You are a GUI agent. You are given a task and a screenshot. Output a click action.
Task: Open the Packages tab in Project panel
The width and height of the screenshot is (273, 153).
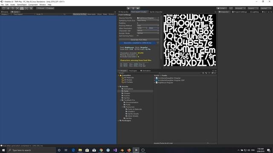(x=133, y=71)
